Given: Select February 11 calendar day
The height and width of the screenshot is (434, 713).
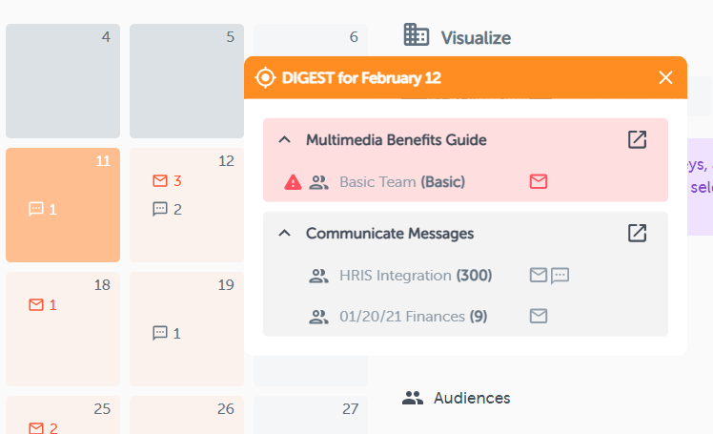Looking at the screenshot, I should [x=63, y=205].
